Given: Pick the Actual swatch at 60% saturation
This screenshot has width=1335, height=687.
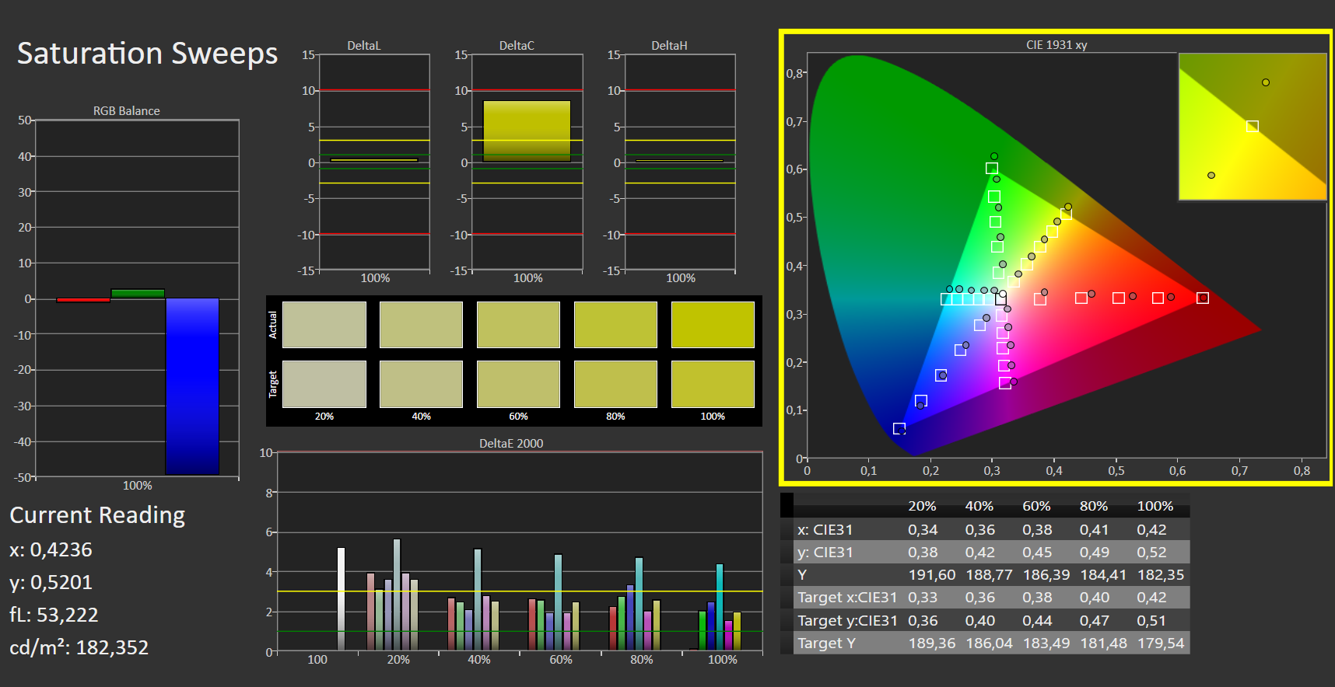Looking at the screenshot, I should pos(518,325).
